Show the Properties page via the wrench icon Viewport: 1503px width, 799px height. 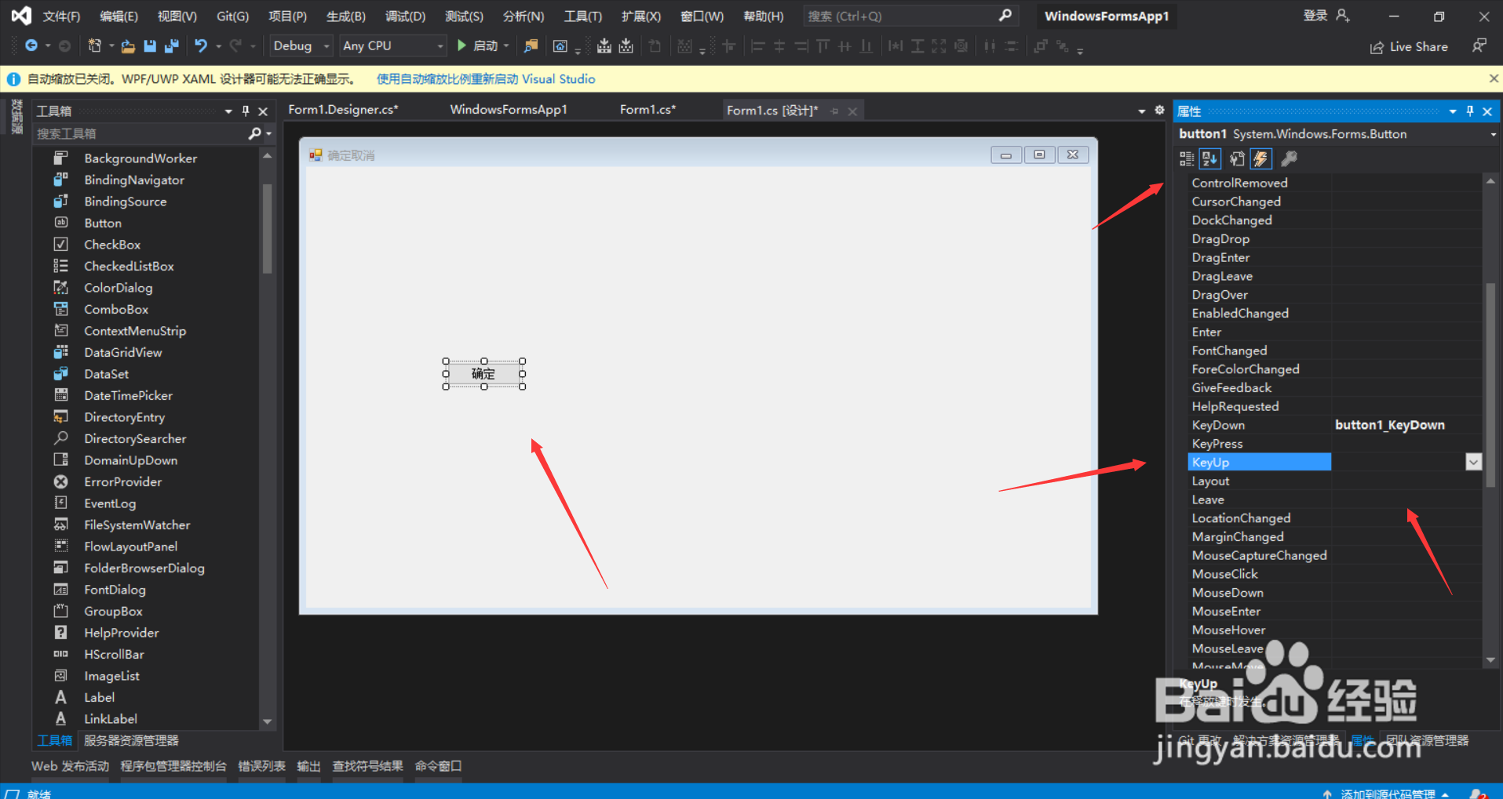1237,159
